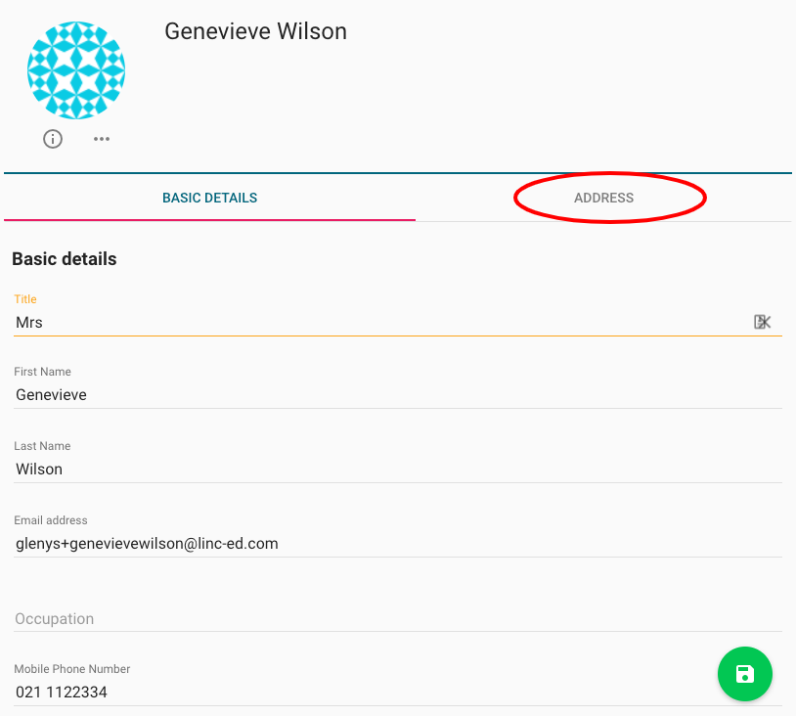
Task: Click the icon at the right of the Title field
Action: 762,322
